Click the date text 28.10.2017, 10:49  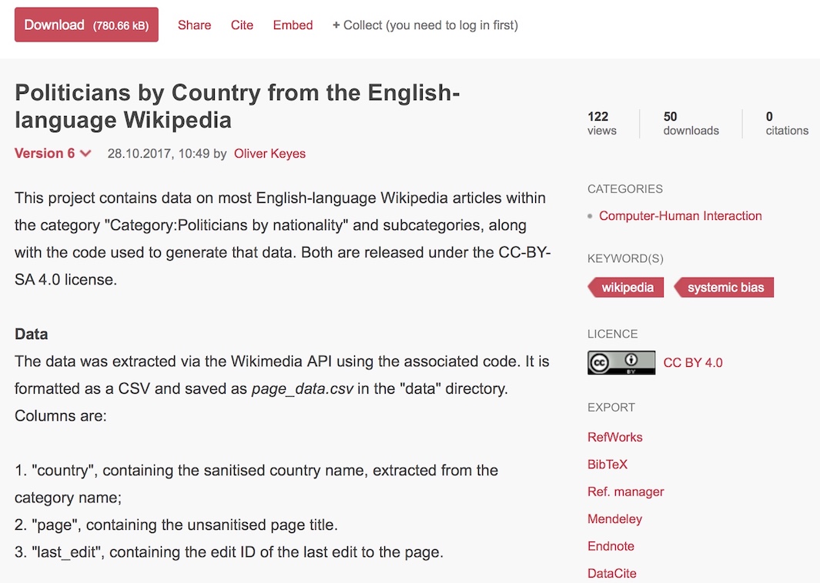click(159, 154)
